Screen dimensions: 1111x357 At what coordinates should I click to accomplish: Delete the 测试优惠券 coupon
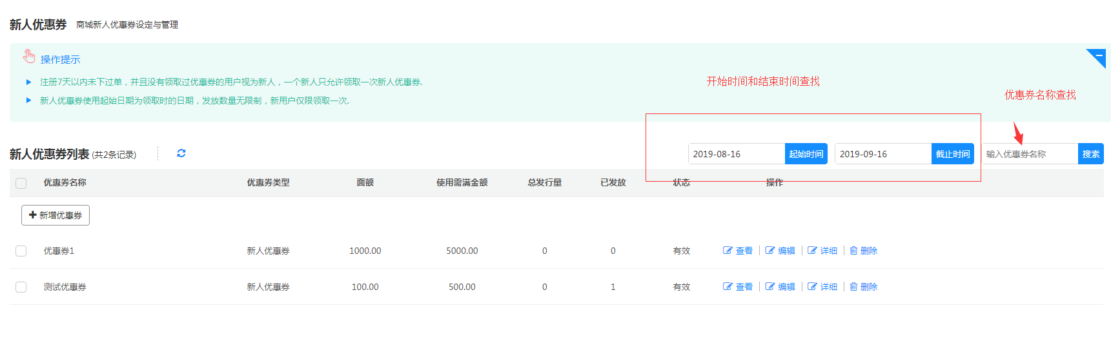click(x=863, y=287)
